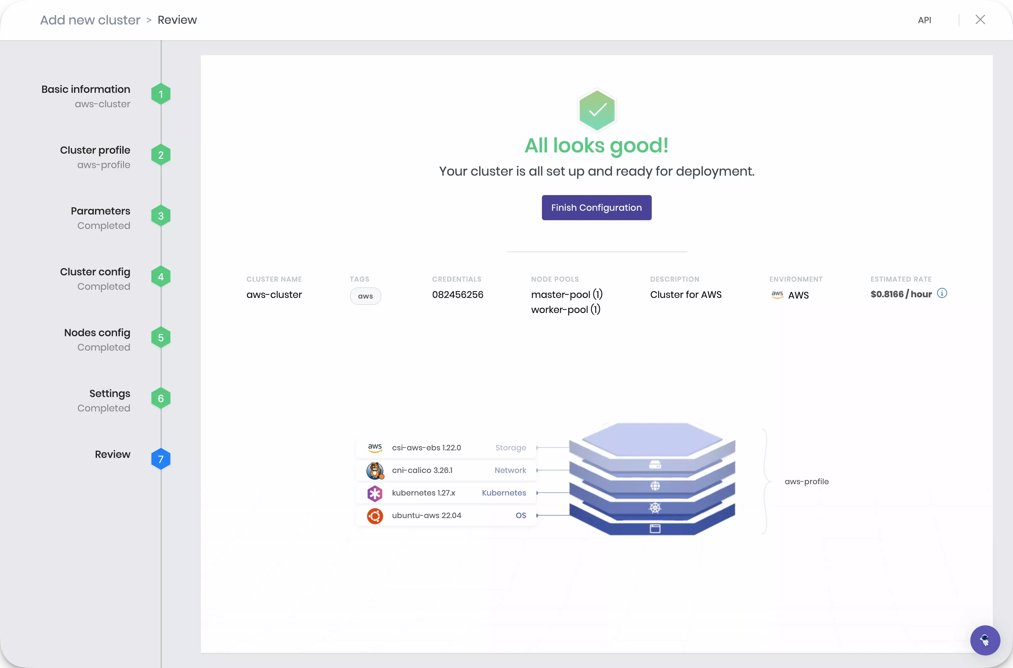1013x668 pixels.
Task: Click the csi-aws-ebs storage icon
Action: [375, 446]
